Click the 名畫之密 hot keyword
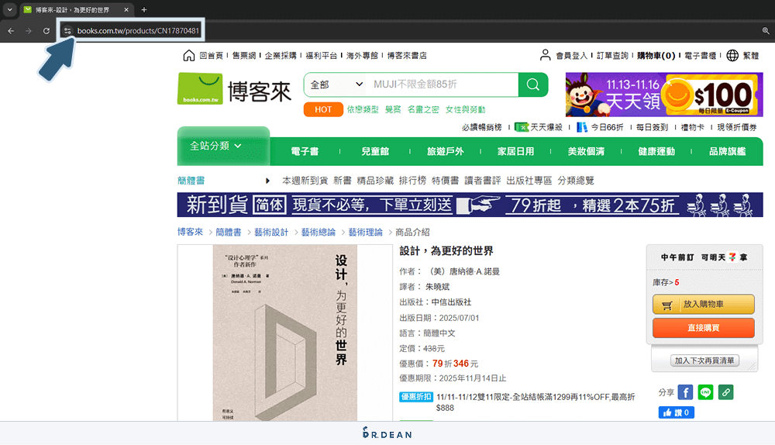775x445 pixels. (422, 109)
